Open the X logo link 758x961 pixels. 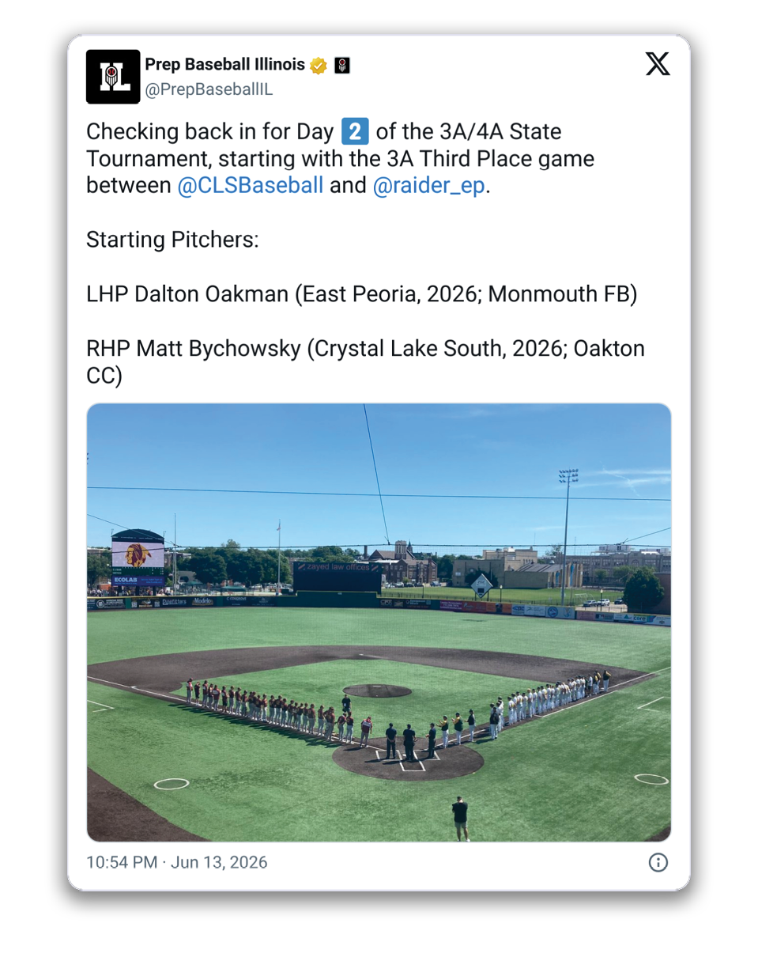point(658,64)
